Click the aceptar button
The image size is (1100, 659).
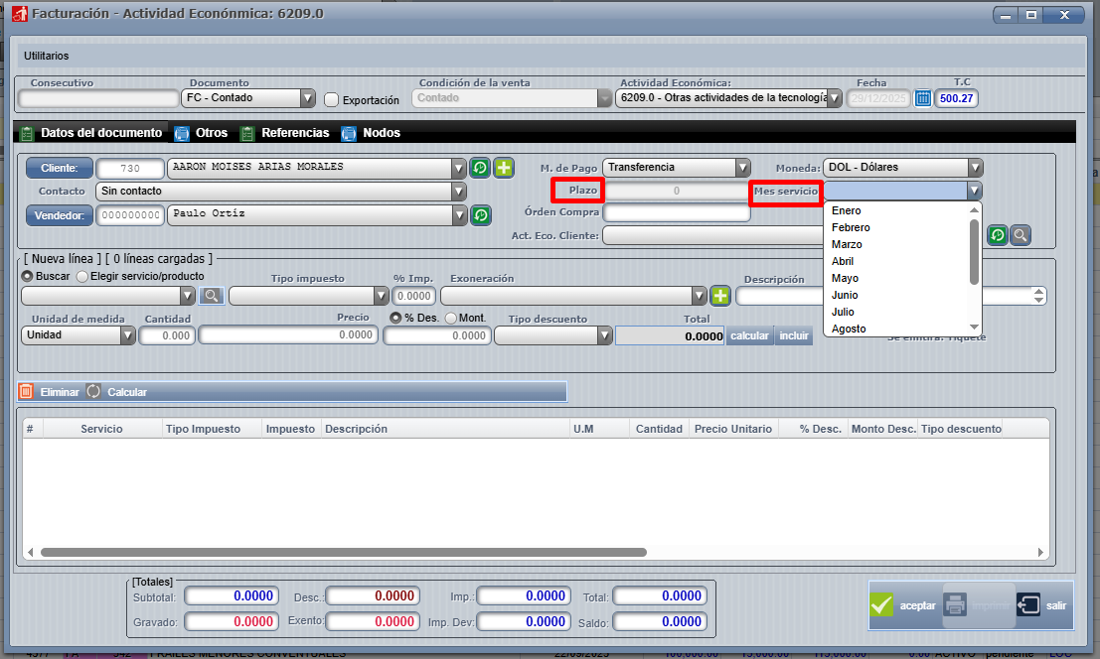coord(903,605)
